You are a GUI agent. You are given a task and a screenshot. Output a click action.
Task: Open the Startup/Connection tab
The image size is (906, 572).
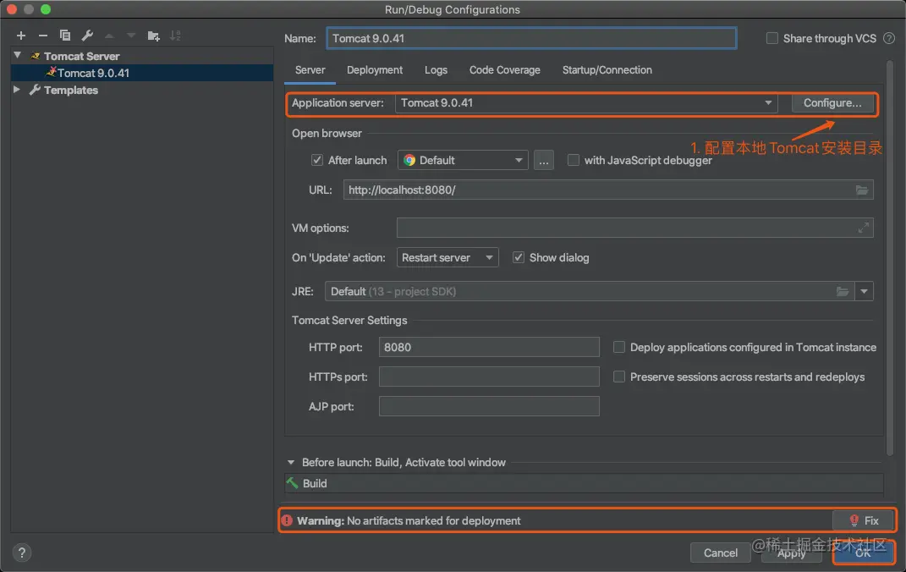(607, 70)
